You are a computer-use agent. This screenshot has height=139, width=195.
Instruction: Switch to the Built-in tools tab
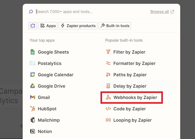115,26
